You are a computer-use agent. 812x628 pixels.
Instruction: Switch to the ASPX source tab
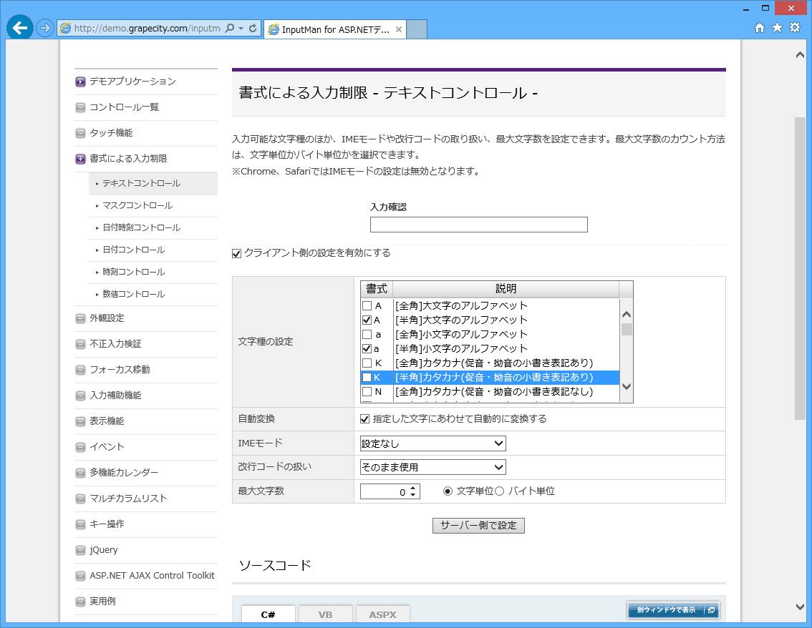[382, 614]
